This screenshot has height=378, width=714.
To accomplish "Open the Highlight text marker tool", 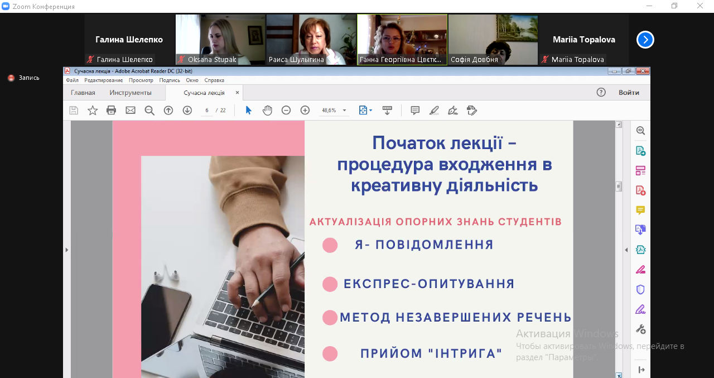I will tap(434, 111).
